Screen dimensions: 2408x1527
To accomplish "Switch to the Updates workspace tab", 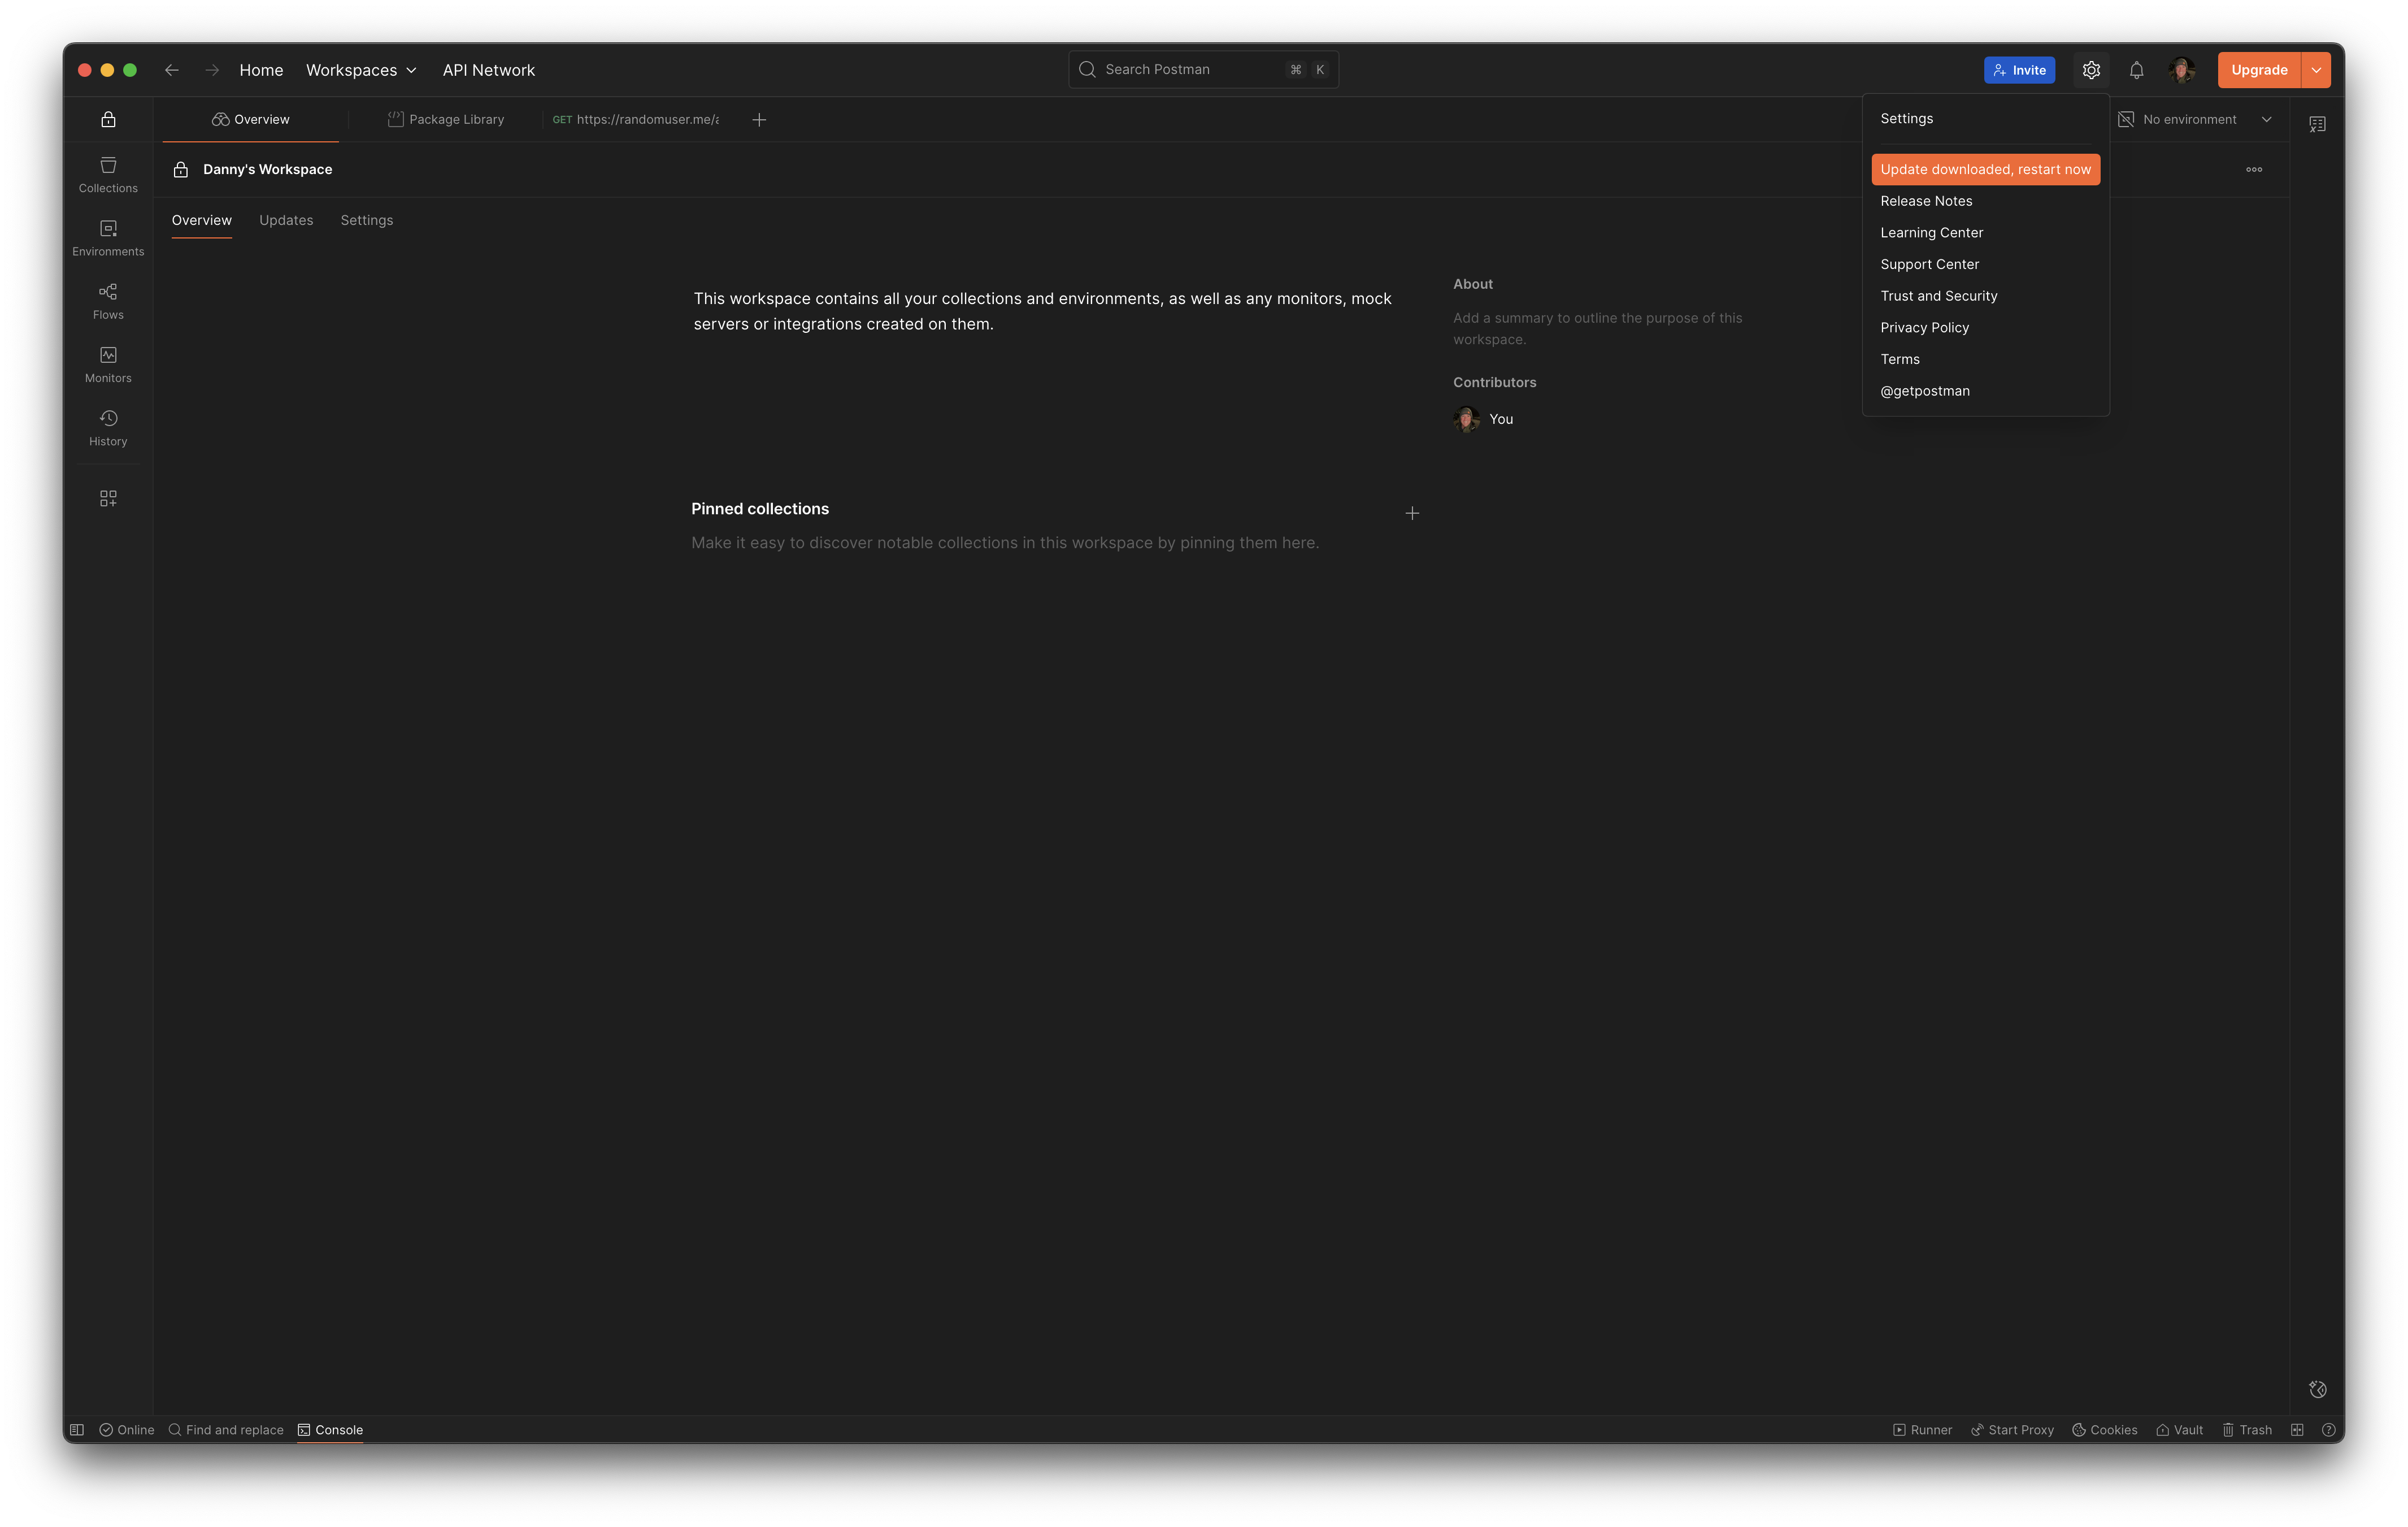I will tap(286, 220).
